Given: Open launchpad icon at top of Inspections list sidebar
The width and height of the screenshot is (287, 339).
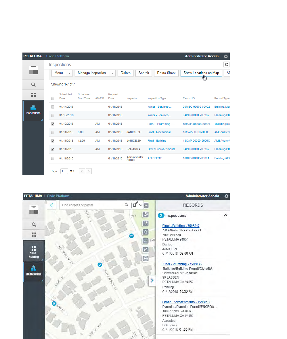Looking at the screenshot, I should point(33,70).
